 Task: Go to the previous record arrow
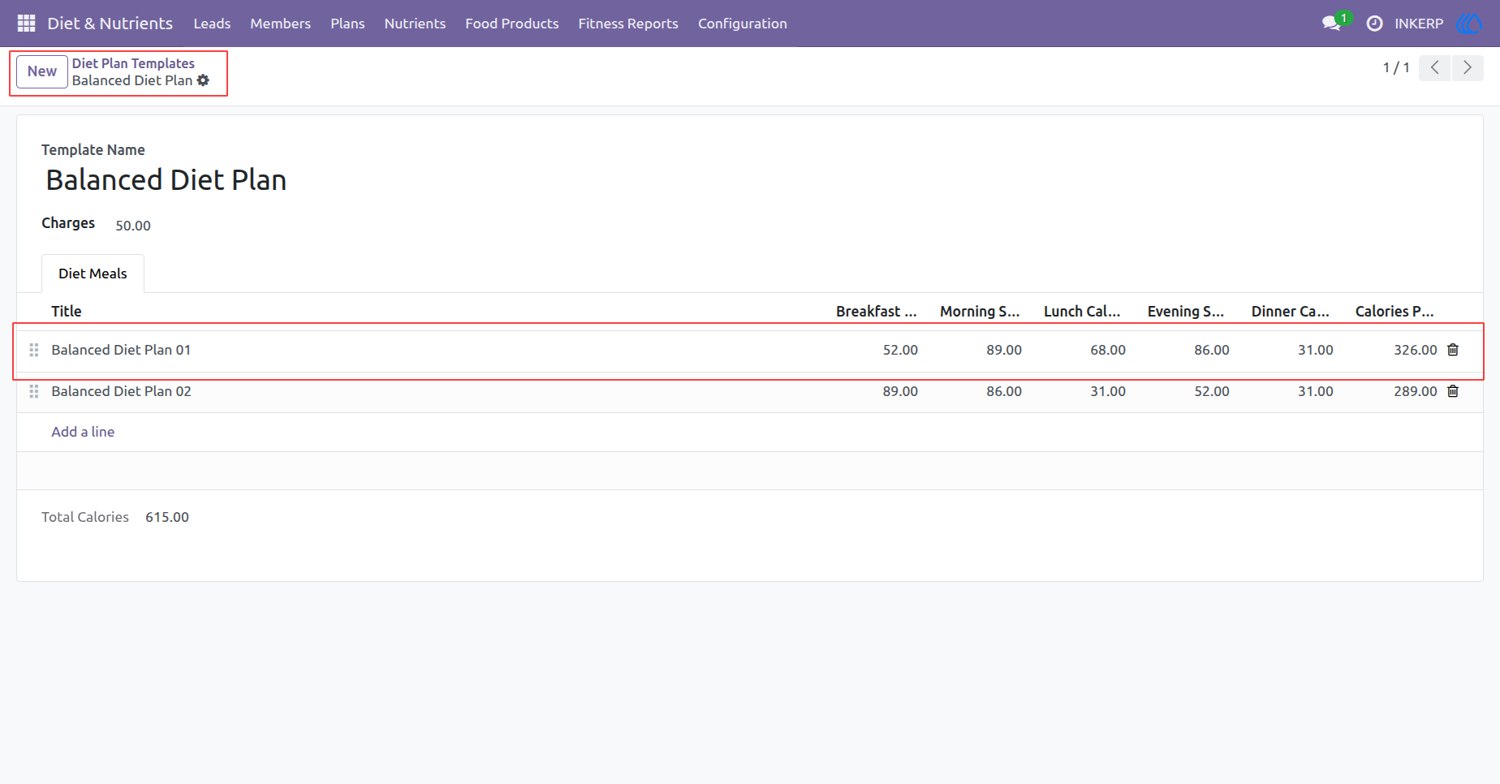1435,68
